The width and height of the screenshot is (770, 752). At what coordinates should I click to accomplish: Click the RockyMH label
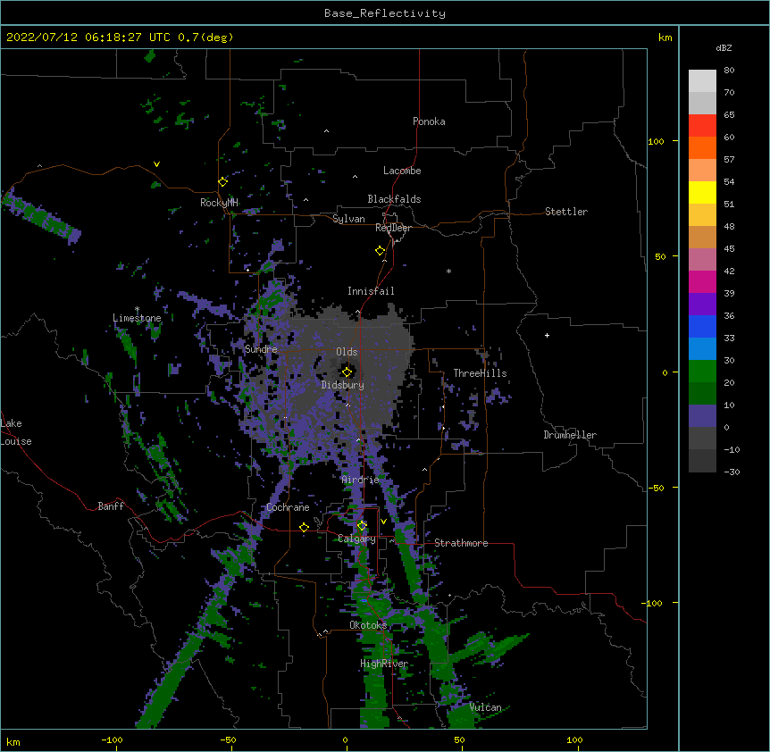(x=219, y=203)
